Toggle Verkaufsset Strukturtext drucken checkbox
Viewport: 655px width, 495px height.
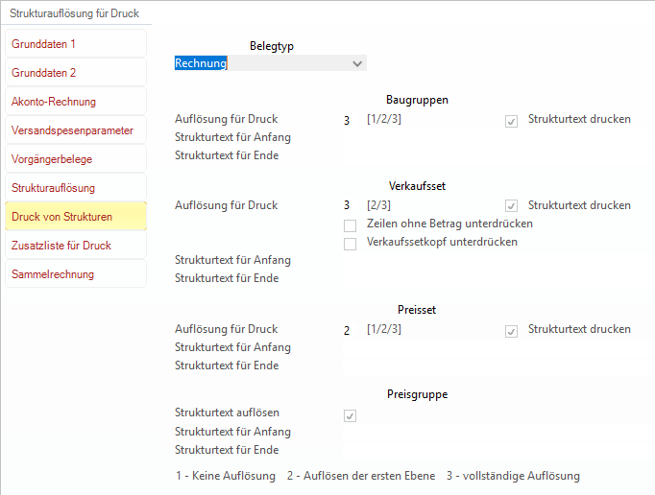click(x=511, y=205)
